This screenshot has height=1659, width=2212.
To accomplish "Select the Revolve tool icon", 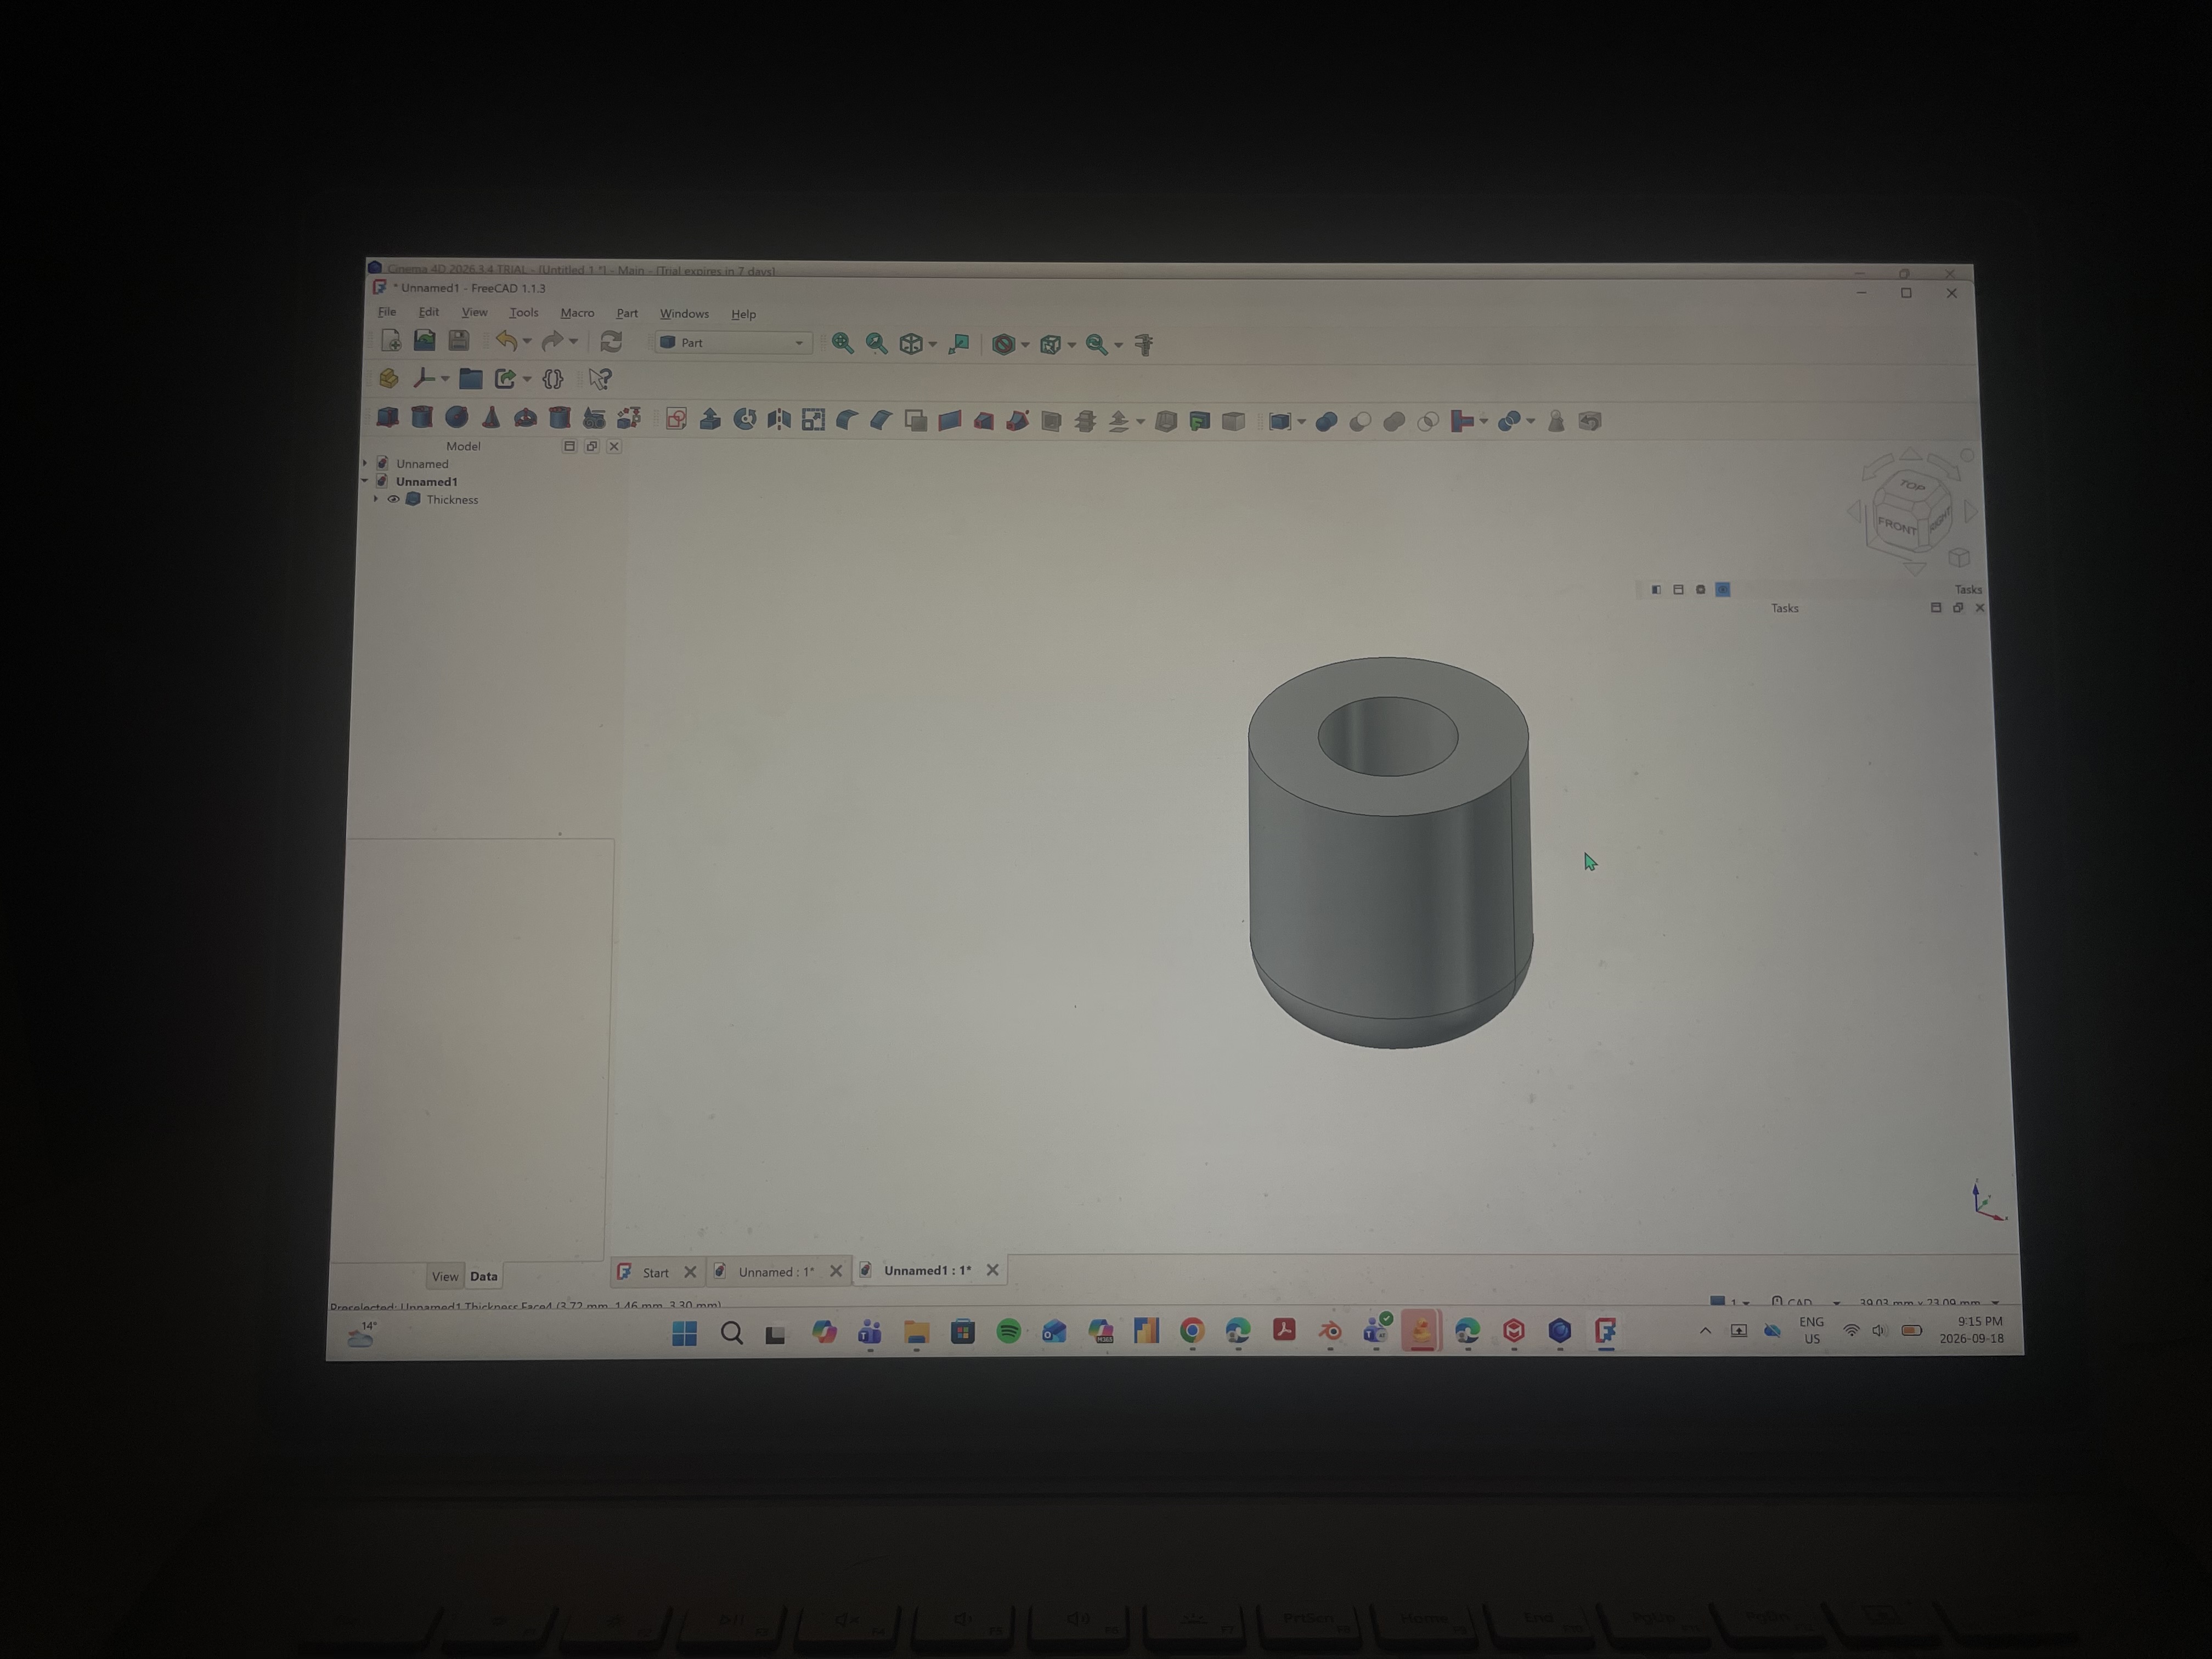I will (x=745, y=419).
